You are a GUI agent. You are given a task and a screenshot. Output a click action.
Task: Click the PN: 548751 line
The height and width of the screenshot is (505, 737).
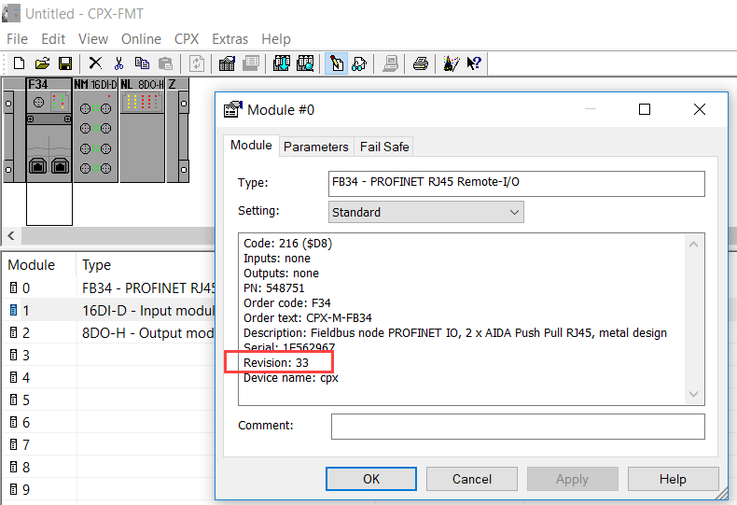pyautogui.click(x=274, y=288)
